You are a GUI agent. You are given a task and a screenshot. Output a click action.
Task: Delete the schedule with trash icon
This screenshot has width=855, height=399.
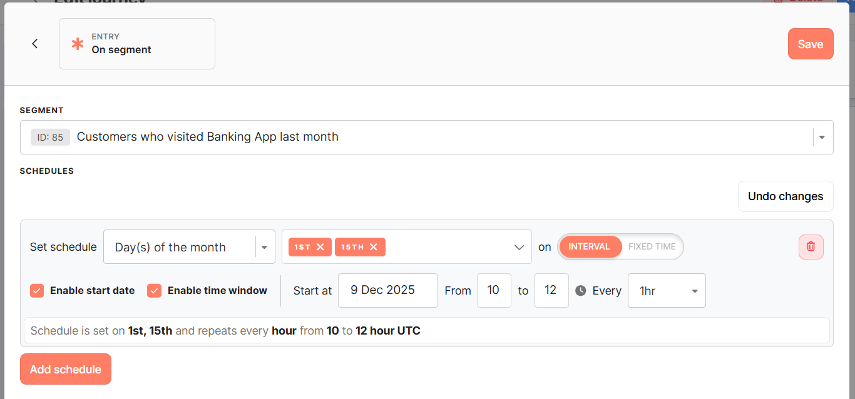pyautogui.click(x=811, y=246)
